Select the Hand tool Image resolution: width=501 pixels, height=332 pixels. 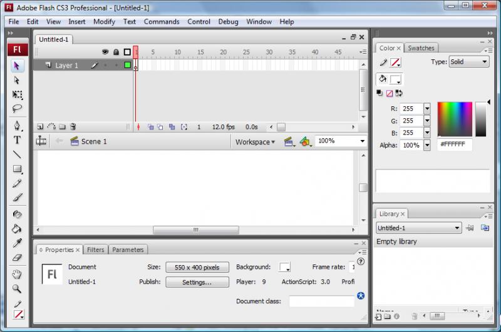coord(17,274)
